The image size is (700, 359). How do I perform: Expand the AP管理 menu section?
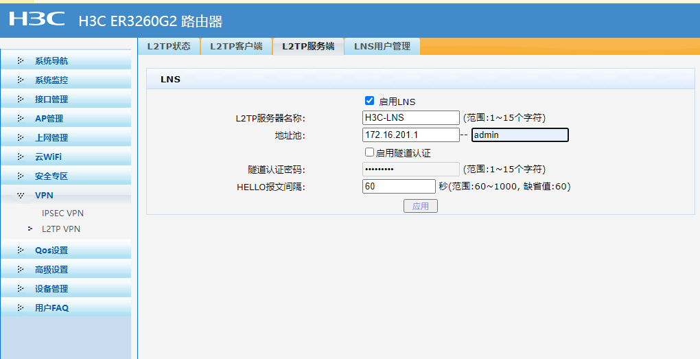pyautogui.click(x=66, y=118)
